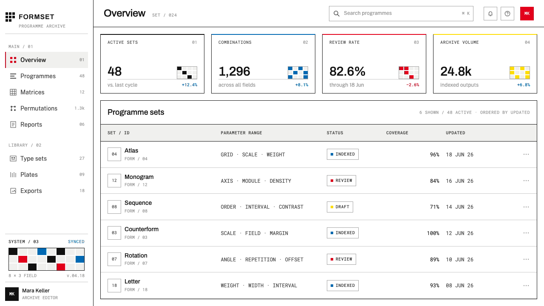
Task: Click the Mara Keller user name
Action: [x=36, y=291]
